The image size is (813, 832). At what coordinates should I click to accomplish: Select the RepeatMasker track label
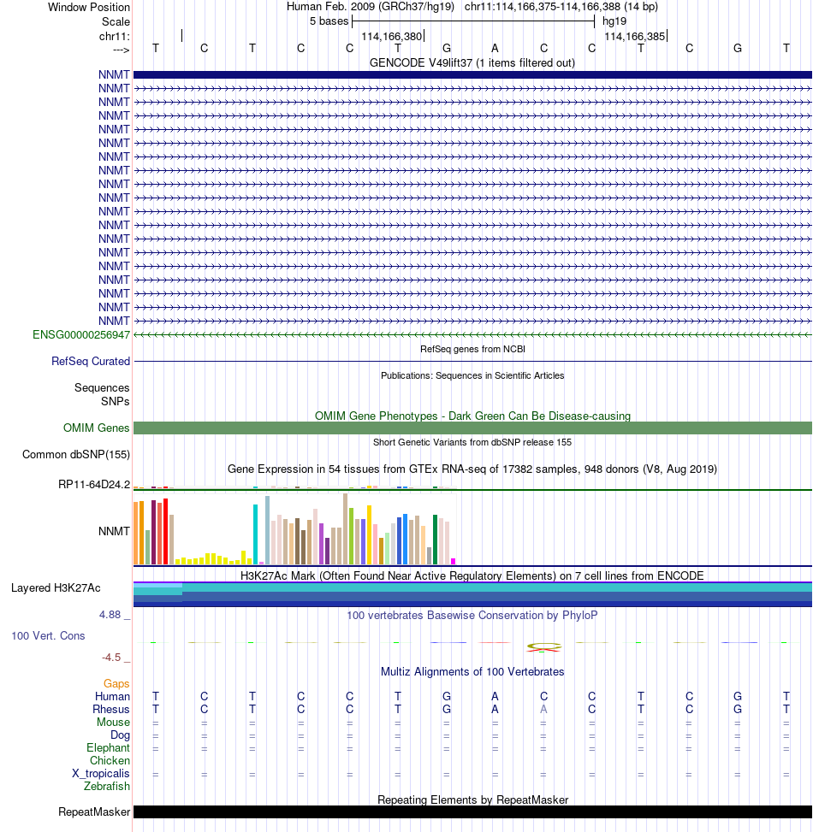click(x=94, y=811)
